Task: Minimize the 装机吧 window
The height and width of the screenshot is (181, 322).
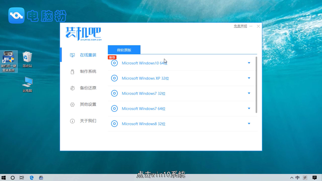Action: 251,26
